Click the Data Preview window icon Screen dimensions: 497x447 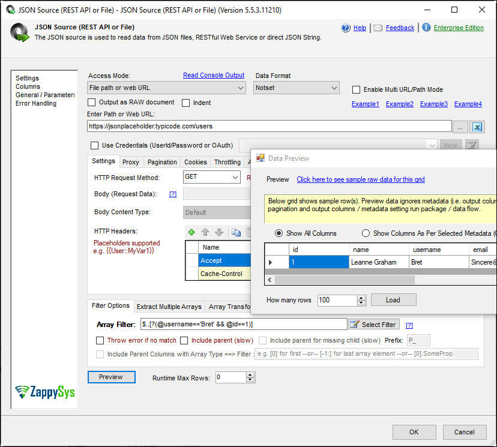[x=261, y=158]
